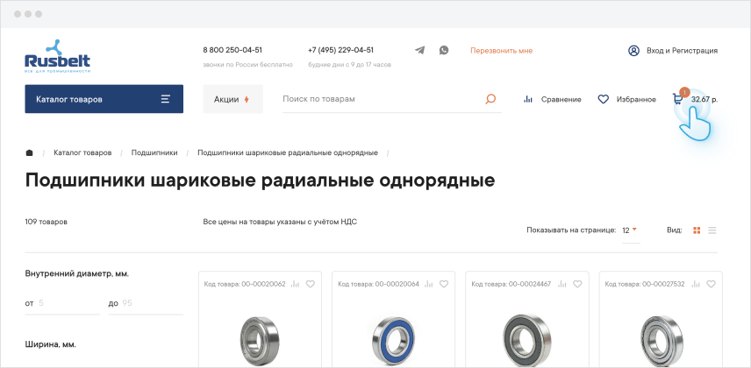Add product 00-00020062 to favorites
Viewport: 751px width, 368px height.
click(x=310, y=284)
